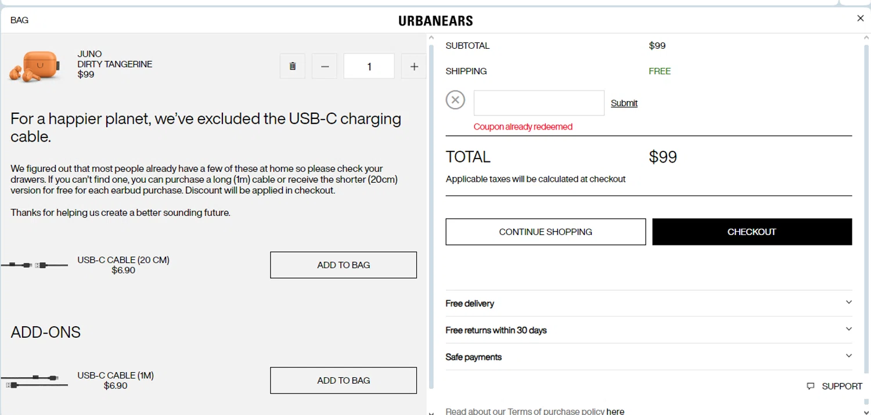Add USB-C Cable (20 cm) to bag
Image resolution: width=871 pixels, height=415 pixels.
coord(344,265)
